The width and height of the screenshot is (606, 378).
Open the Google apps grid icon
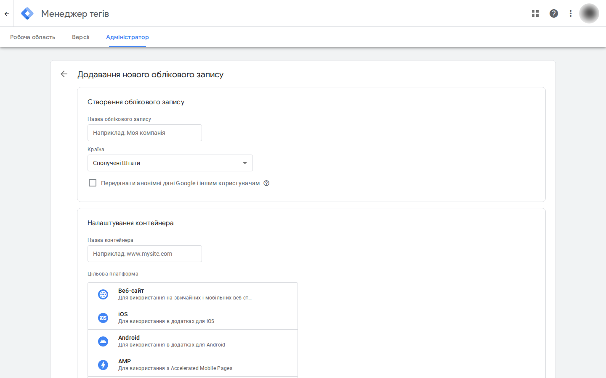point(535,13)
